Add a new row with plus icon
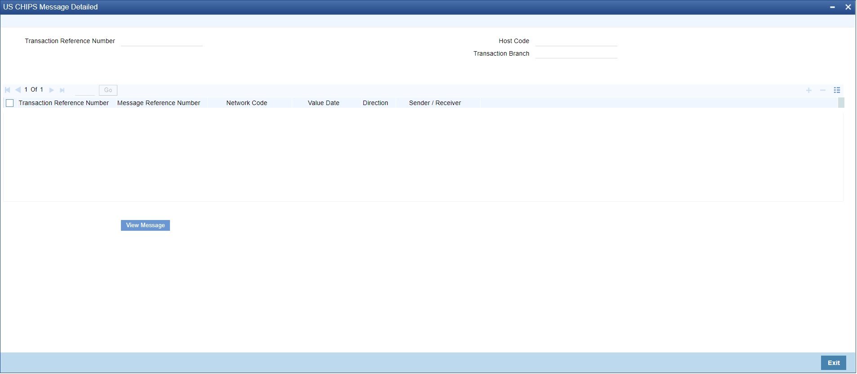 [809, 90]
